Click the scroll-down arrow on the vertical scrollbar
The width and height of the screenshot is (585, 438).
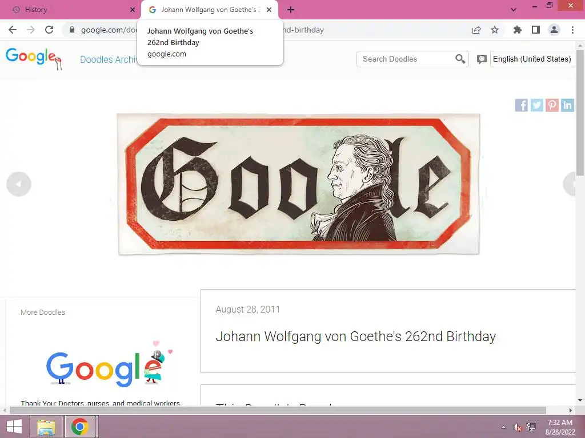click(580, 401)
